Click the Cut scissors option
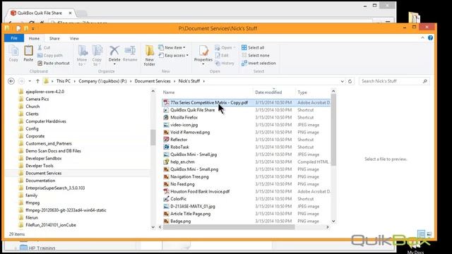 [44, 47]
